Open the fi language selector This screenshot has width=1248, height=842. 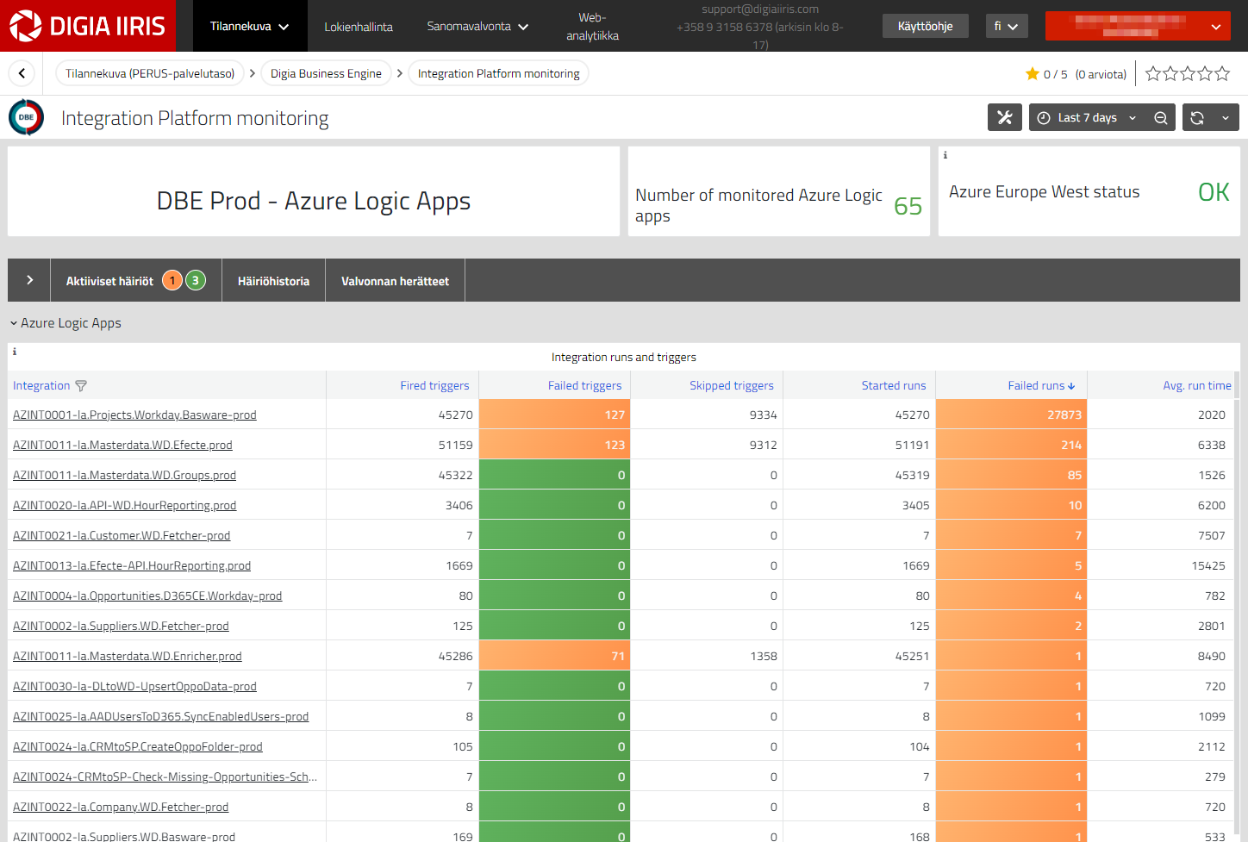[x=1007, y=26]
